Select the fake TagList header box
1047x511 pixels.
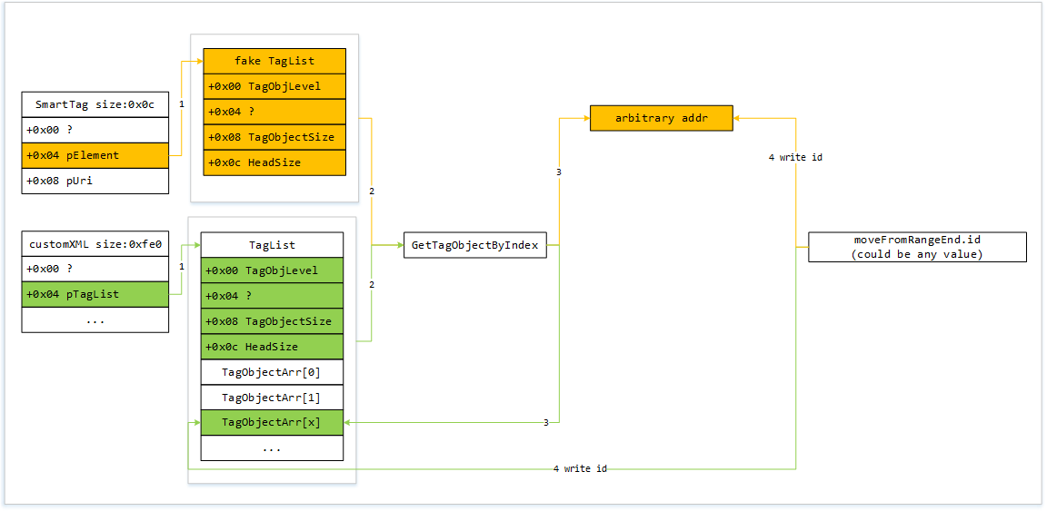click(x=274, y=61)
